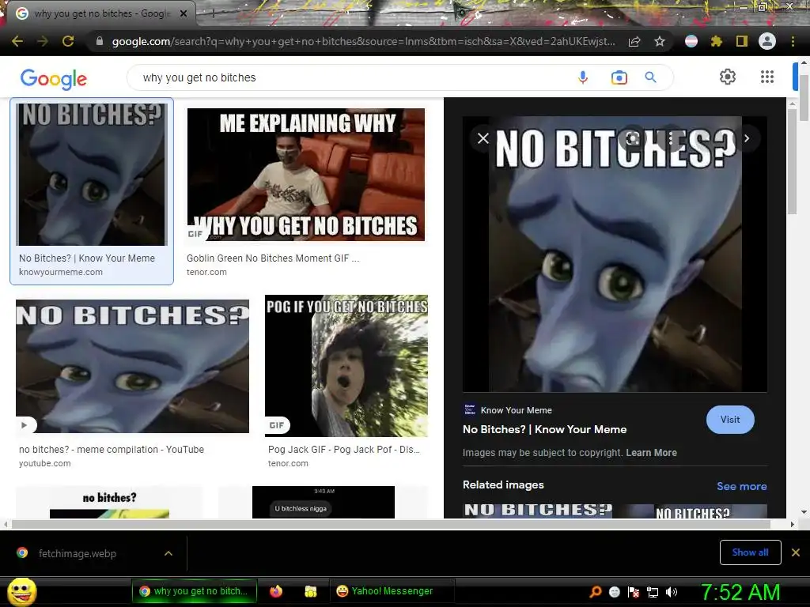The width and height of the screenshot is (810, 607).
Task: Click the volume speaker tray icon
Action: pyautogui.click(x=672, y=592)
